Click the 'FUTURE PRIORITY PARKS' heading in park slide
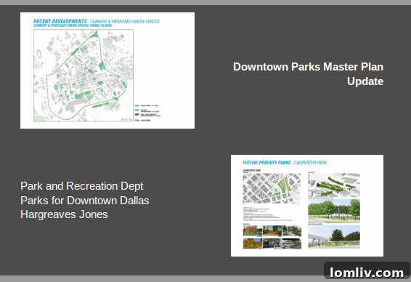 266,163
